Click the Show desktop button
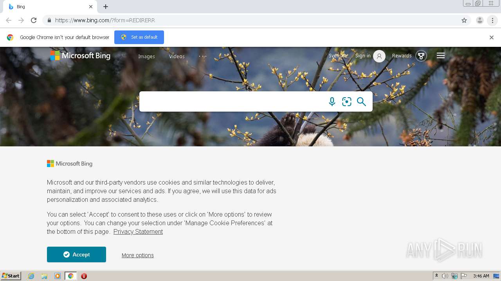 coord(497,276)
